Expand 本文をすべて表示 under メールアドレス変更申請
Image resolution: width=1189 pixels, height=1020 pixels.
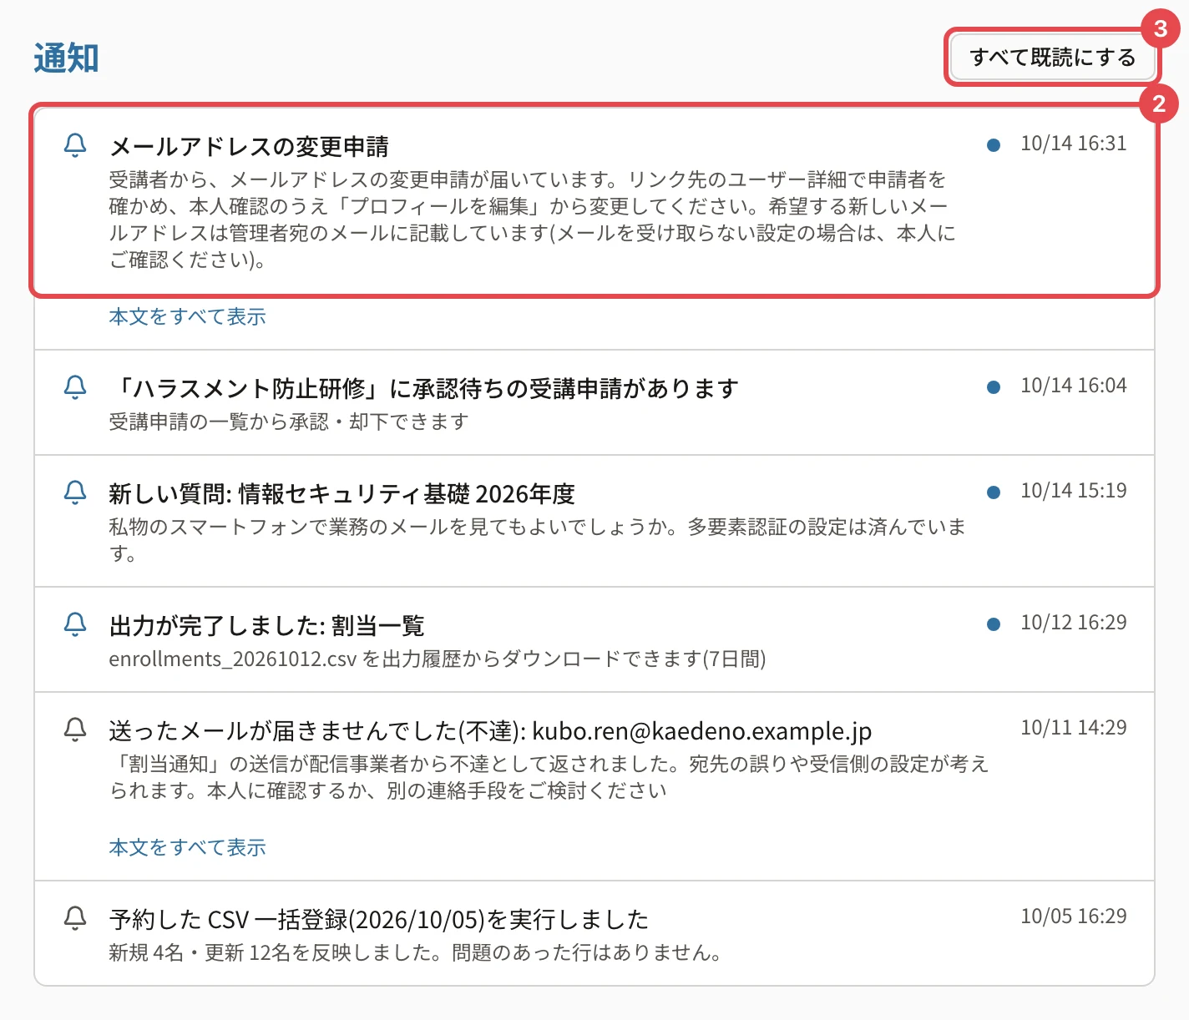pyautogui.click(x=187, y=316)
